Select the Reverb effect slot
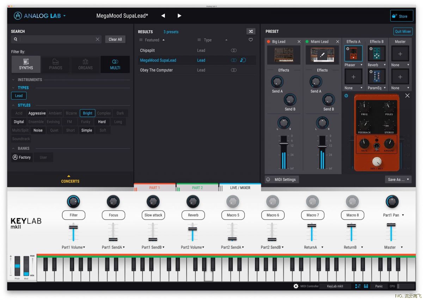 (376, 54)
